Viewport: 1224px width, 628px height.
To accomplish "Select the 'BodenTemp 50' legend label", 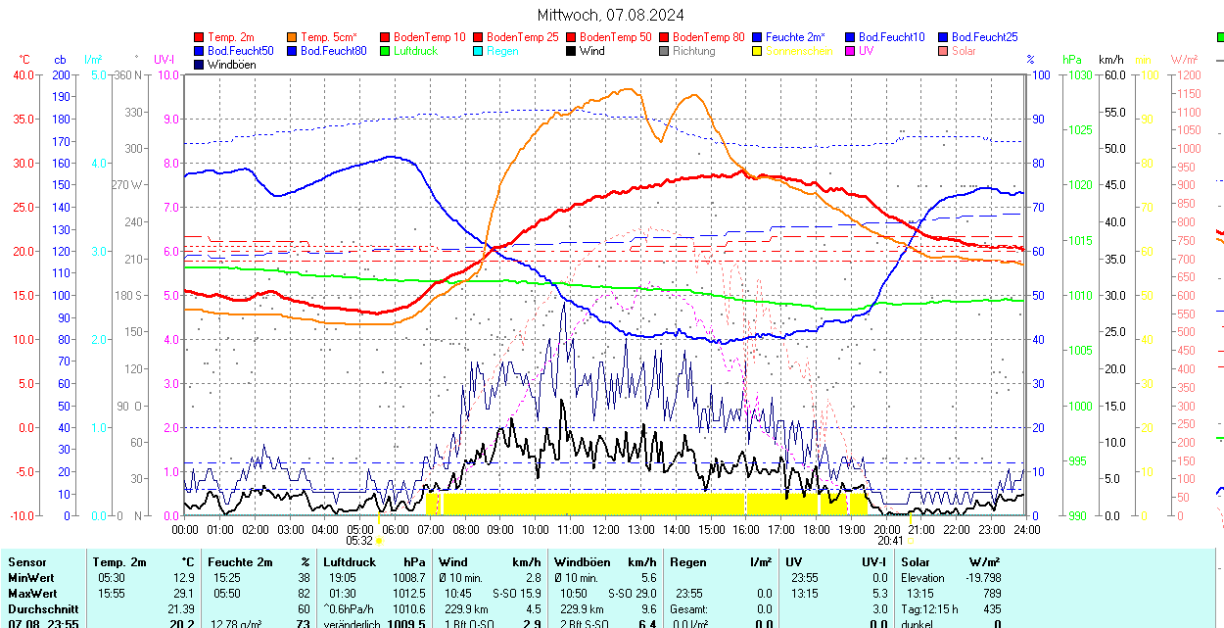I will point(616,37).
